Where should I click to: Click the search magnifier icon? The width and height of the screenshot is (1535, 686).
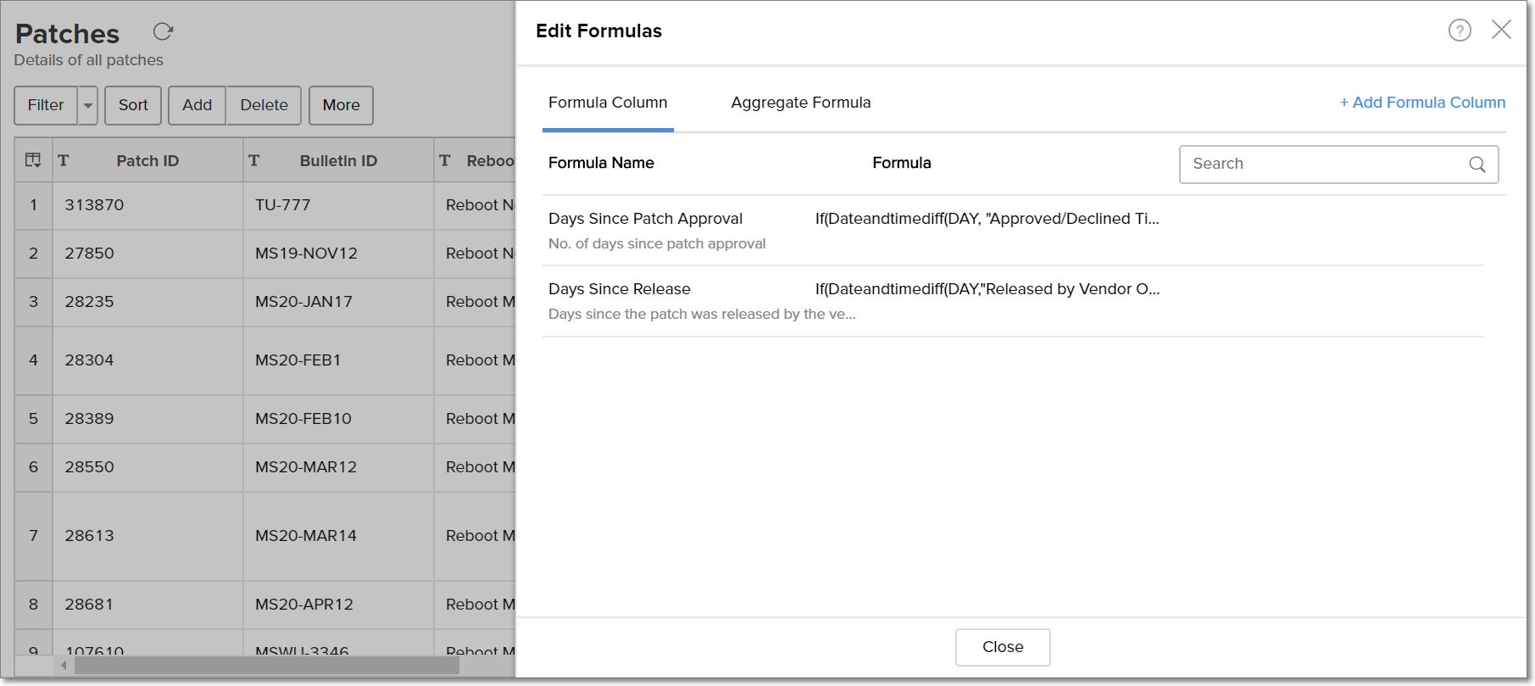tap(1477, 165)
